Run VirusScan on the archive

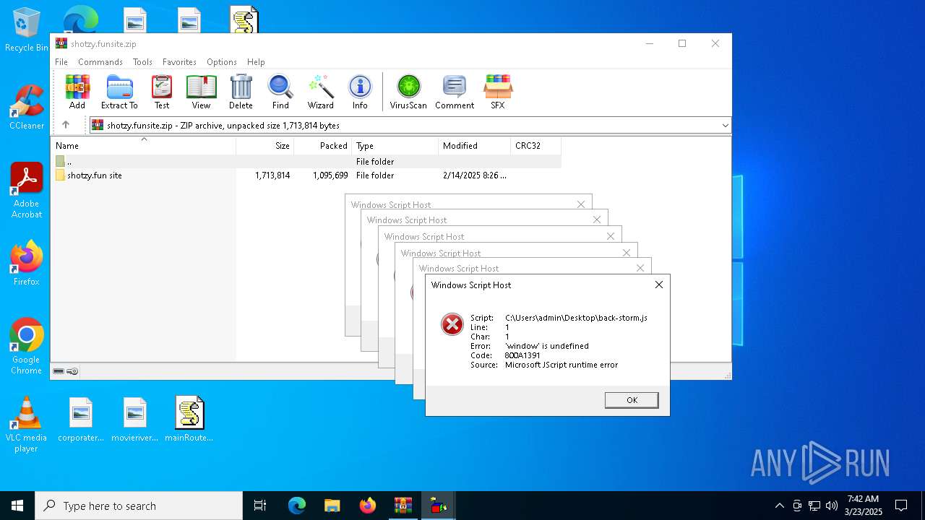click(408, 92)
